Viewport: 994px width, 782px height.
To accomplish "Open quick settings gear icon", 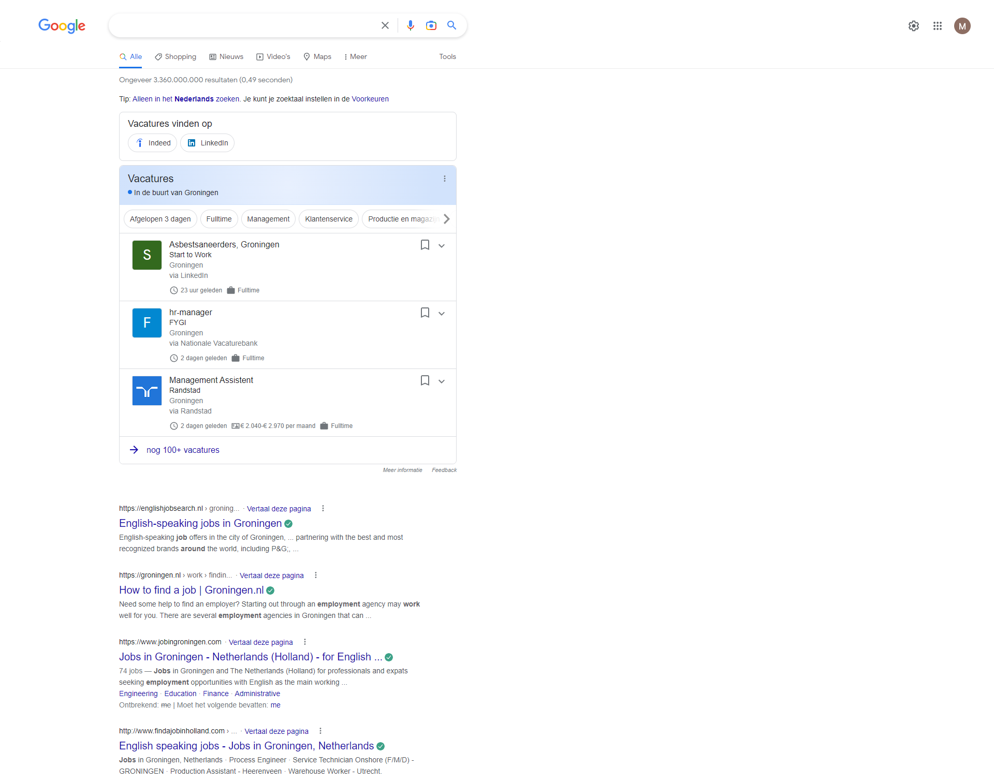I will [913, 26].
